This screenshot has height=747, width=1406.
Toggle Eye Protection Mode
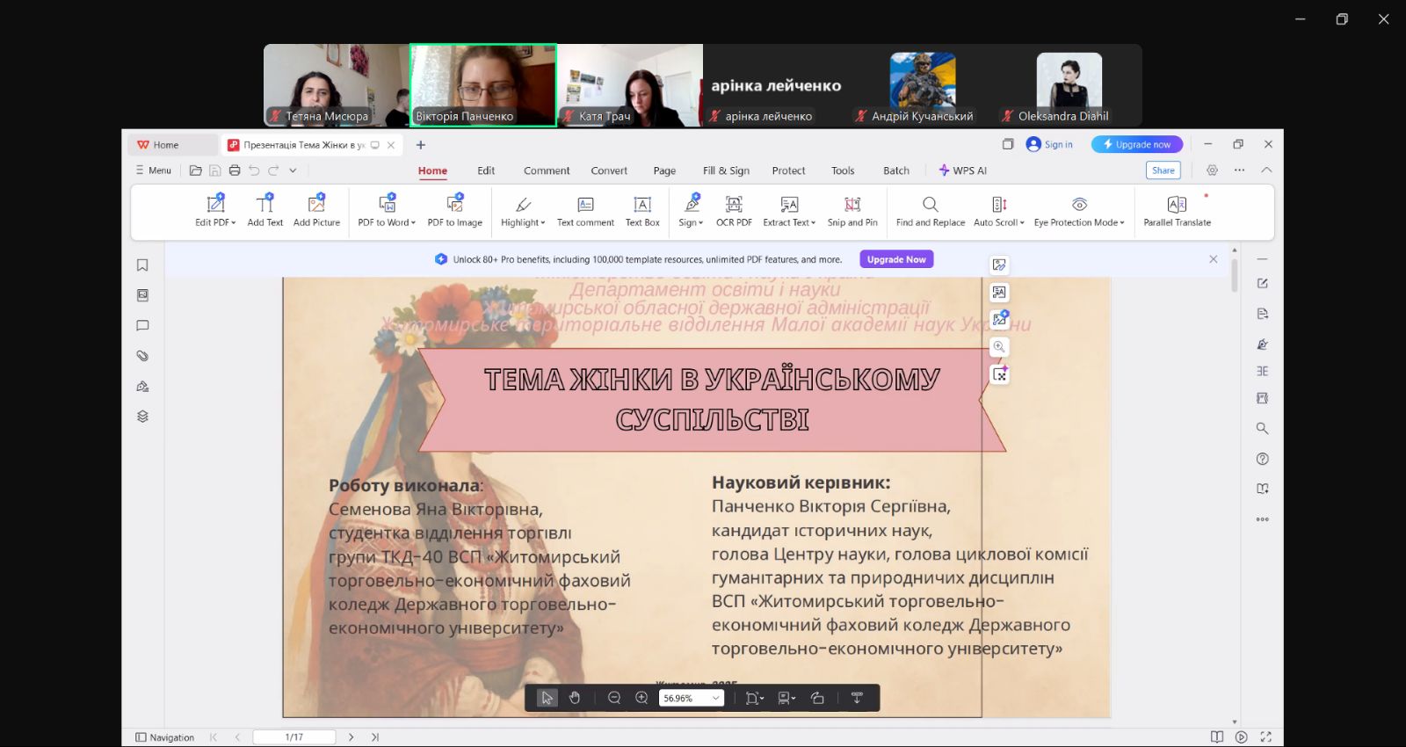[1079, 211]
